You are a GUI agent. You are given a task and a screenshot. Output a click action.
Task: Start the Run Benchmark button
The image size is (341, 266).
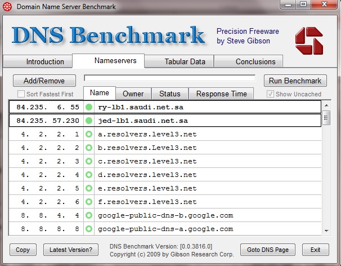tap(295, 81)
